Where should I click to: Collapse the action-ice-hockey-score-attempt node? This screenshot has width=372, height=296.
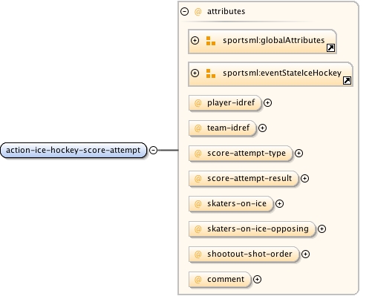click(x=154, y=150)
